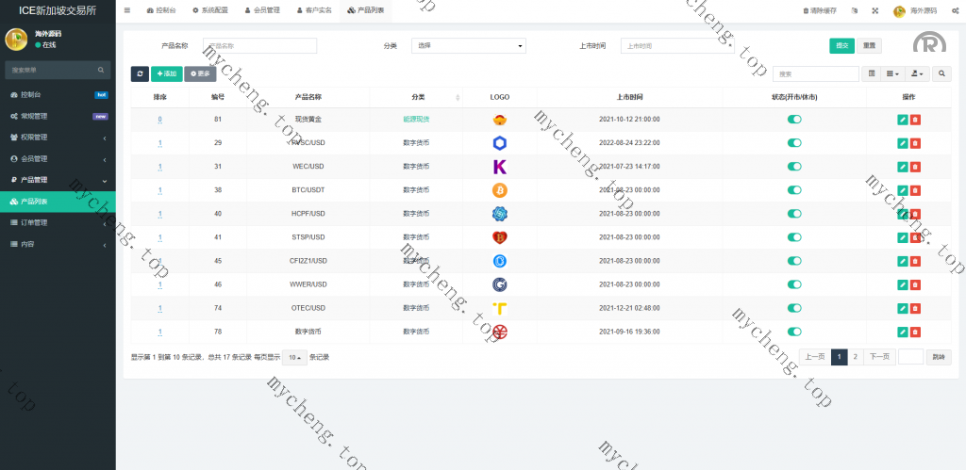
Task: Click the red delete icon for WEC/USD row
Action: tap(915, 167)
